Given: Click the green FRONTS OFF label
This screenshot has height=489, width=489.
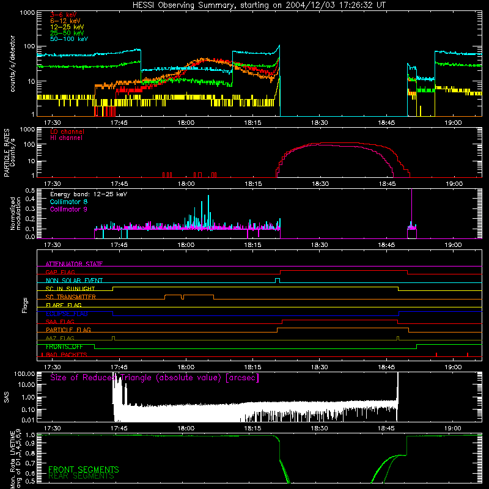Looking at the screenshot, I should pyautogui.click(x=64, y=347).
